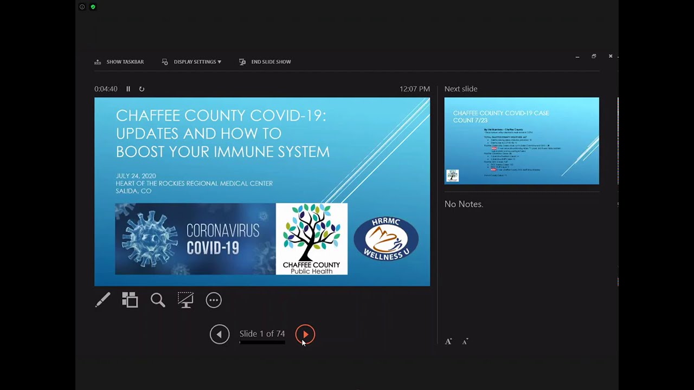Click End Slide Show
The image size is (694, 390).
click(265, 62)
